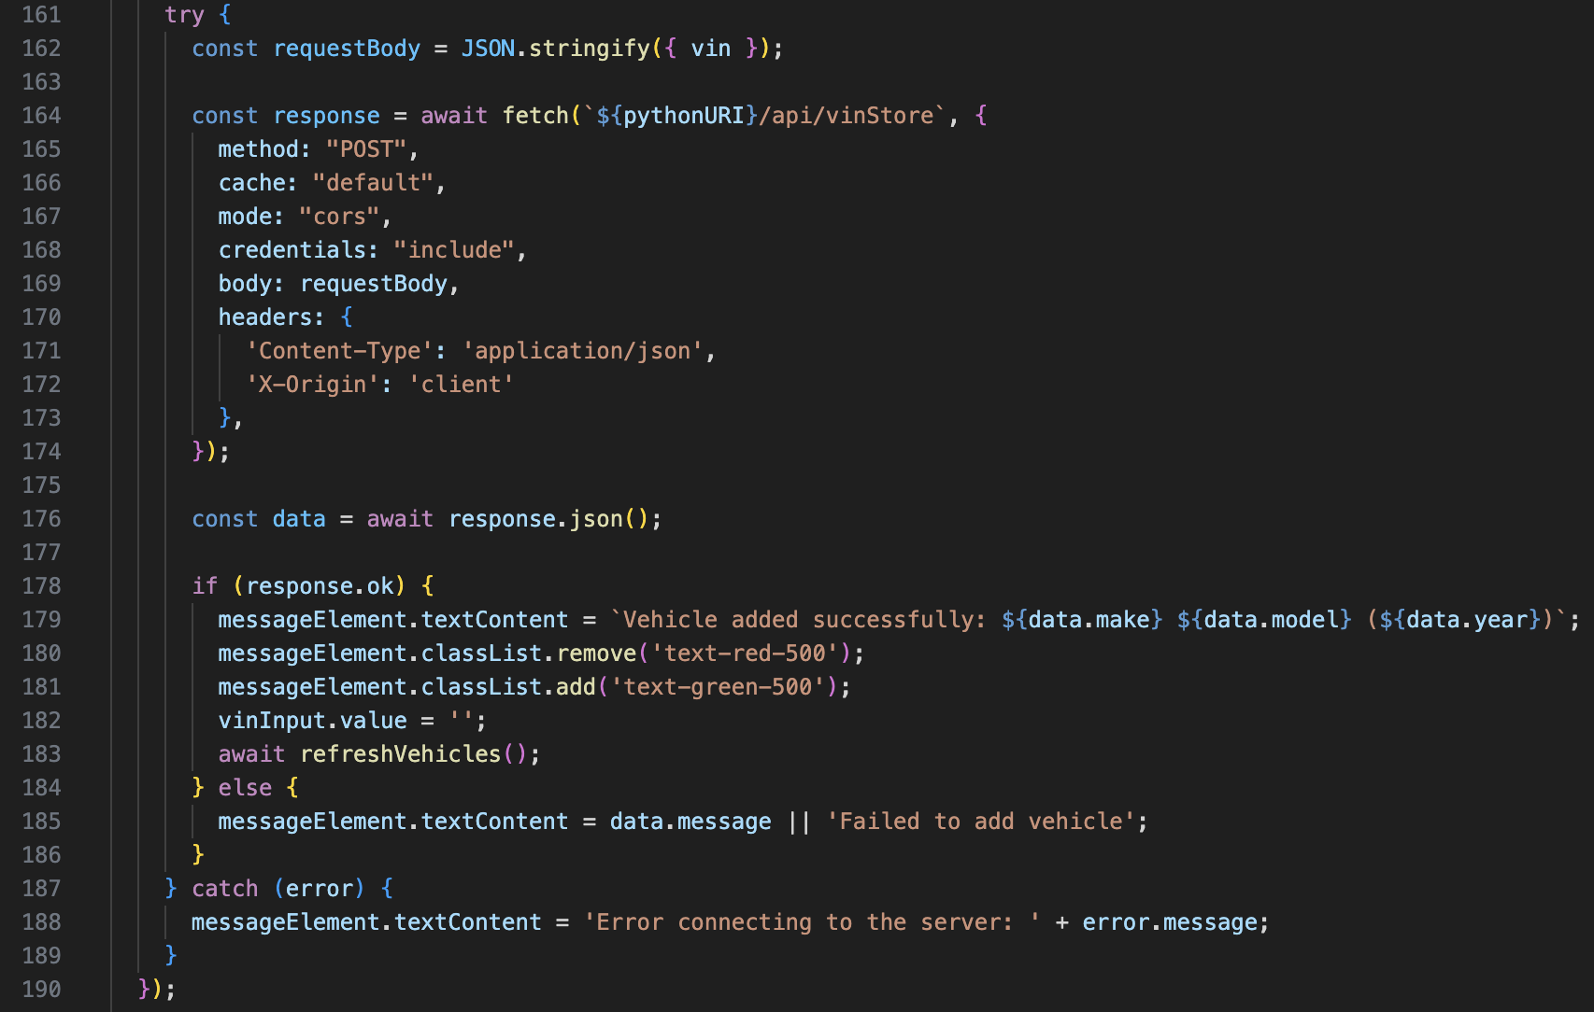Screen dimensions: 1594x1012
Task: Click the 'X-Origin' header key
Action: point(312,385)
